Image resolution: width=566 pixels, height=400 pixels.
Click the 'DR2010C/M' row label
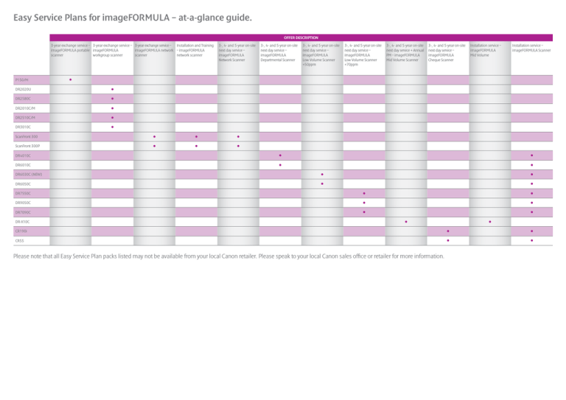(25, 108)
